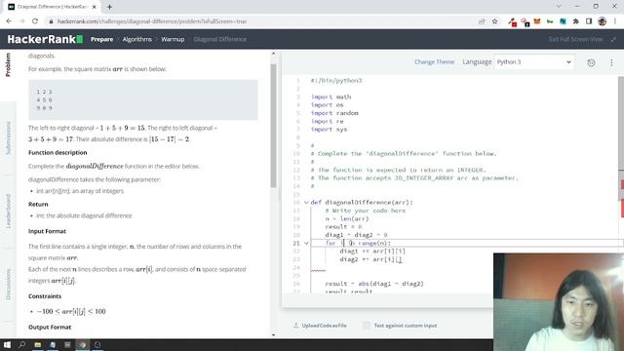The height and width of the screenshot is (351, 624).
Task: Click the problem panel scrollbar thumb
Action: tap(273, 126)
